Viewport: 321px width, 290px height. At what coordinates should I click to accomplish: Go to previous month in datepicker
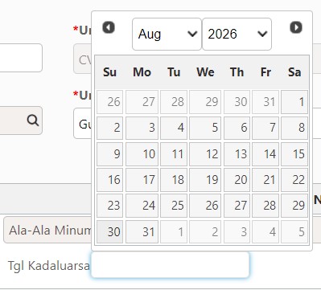pyautogui.click(x=109, y=27)
